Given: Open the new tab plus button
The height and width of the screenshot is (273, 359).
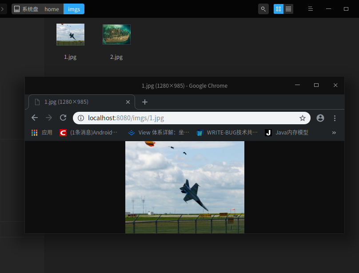Looking at the screenshot, I should [145, 102].
